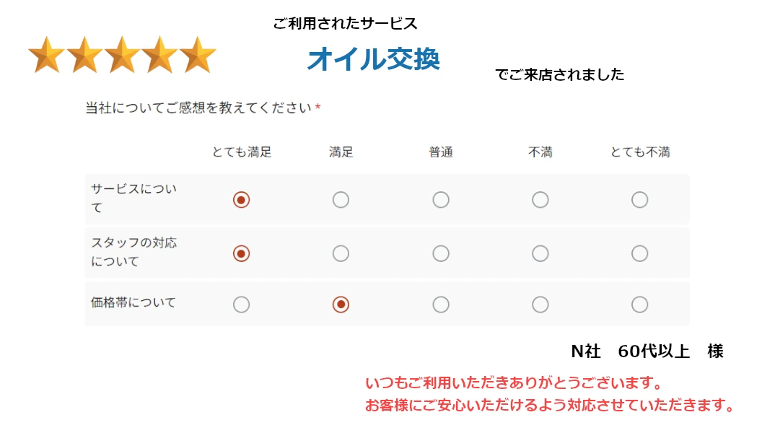The height and width of the screenshot is (433, 762).
Task: Click the オイル交換 service title
Action: [373, 59]
